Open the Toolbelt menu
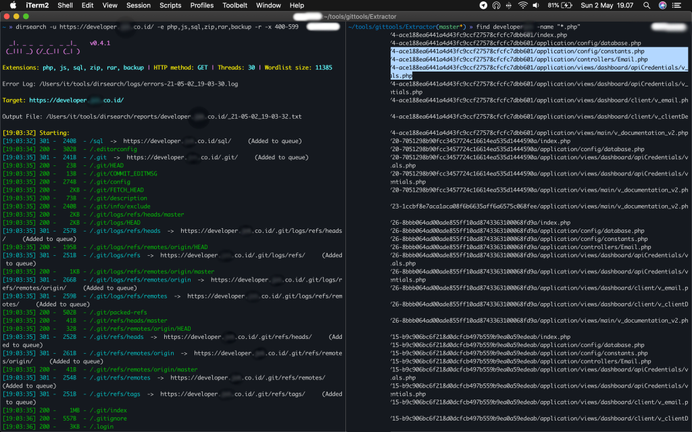Screen dimensions: 692x432 coord(234,5)
